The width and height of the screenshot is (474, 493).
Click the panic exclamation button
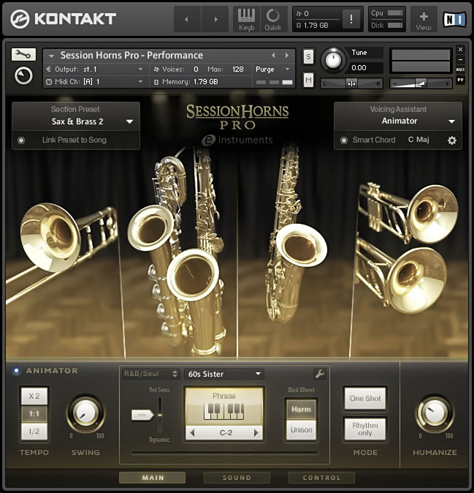tap(351, 19)
